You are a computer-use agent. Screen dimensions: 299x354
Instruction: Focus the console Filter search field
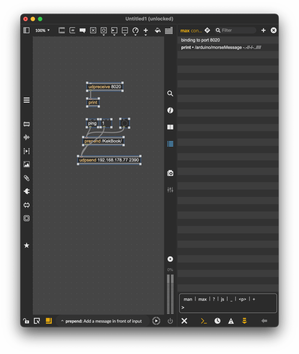pyautogui.click(x=235, y=30)
